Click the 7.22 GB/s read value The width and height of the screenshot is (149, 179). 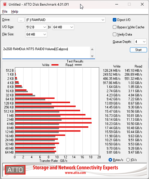coord(135,99)
